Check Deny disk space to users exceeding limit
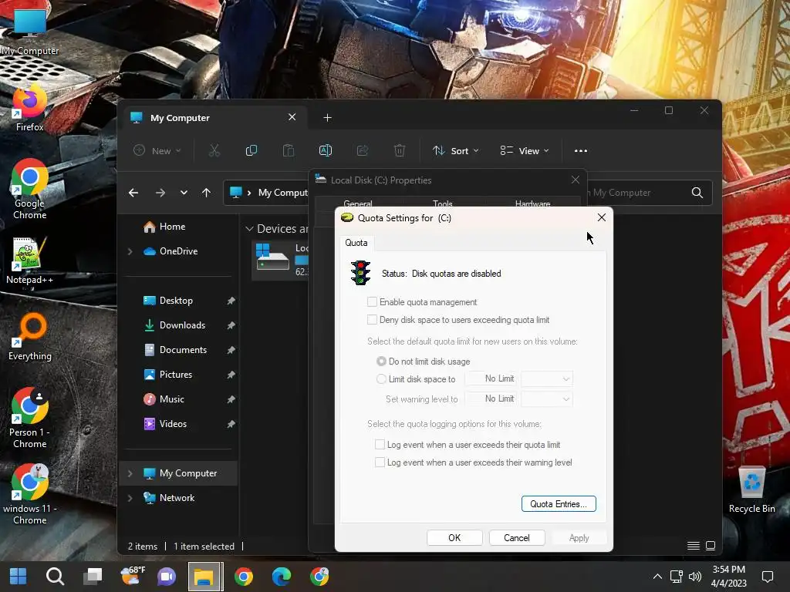The width and height of the screenshot is (790, 592). pyautogui.click(x=373, y=320)
